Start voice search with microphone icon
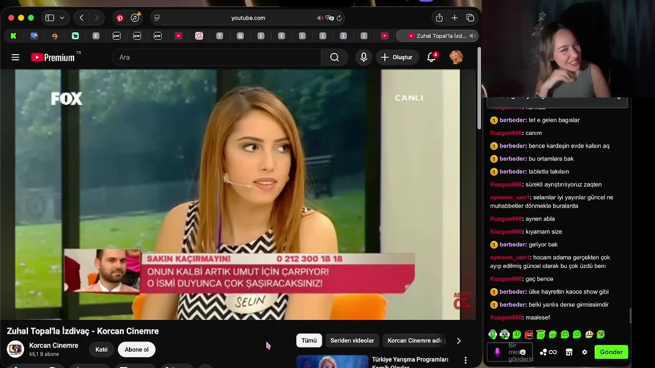Viewport: 655px width, 368px height. [364, 57]
